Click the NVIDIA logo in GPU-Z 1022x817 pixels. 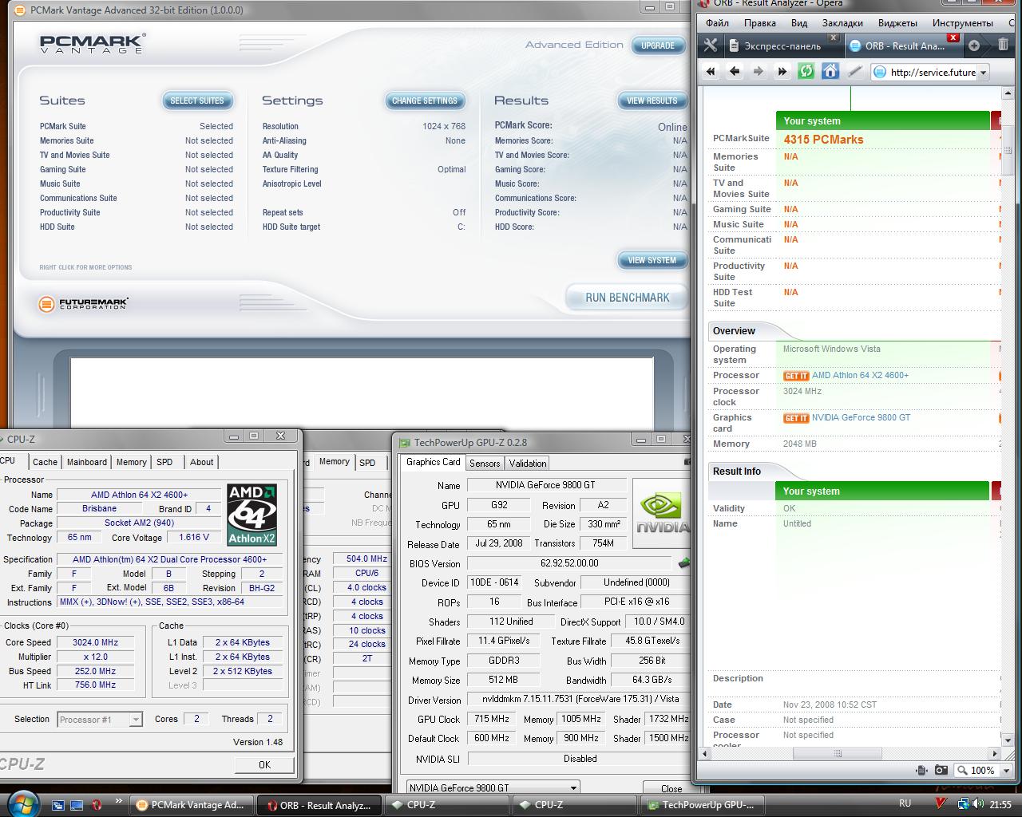661,513
